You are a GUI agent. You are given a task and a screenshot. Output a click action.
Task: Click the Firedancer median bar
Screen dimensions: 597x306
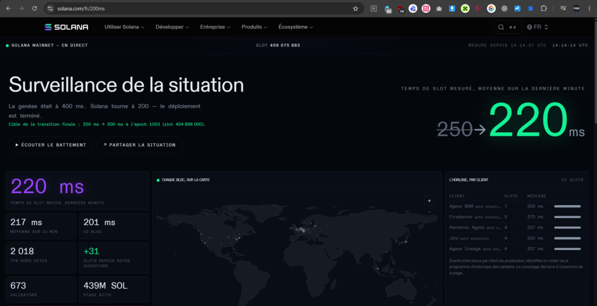pyautogui.click(x=567, y=217)
